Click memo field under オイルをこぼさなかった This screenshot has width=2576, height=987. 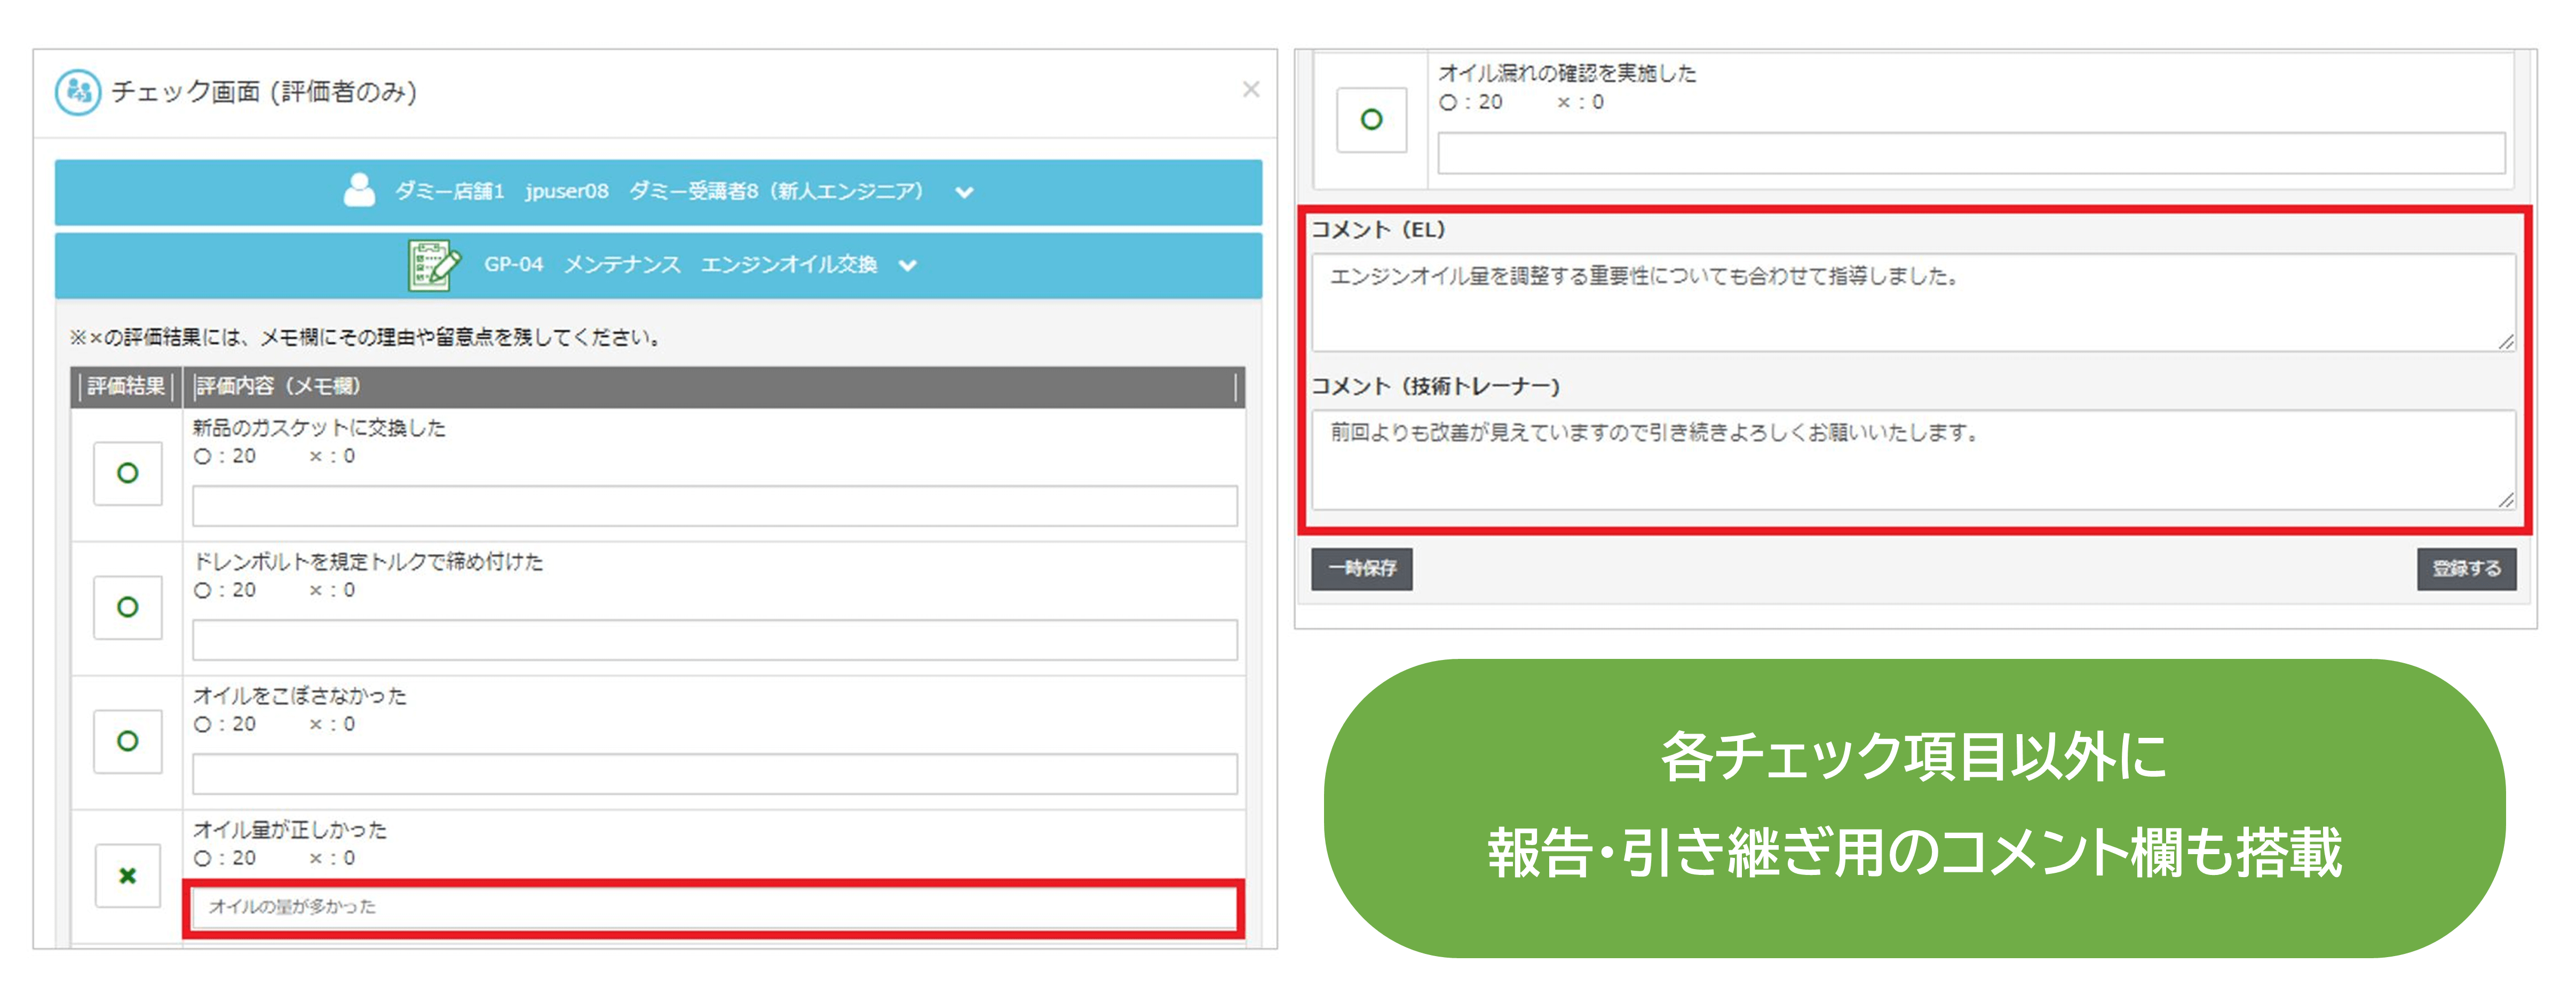pyautogui.click(x=715, y=774)
